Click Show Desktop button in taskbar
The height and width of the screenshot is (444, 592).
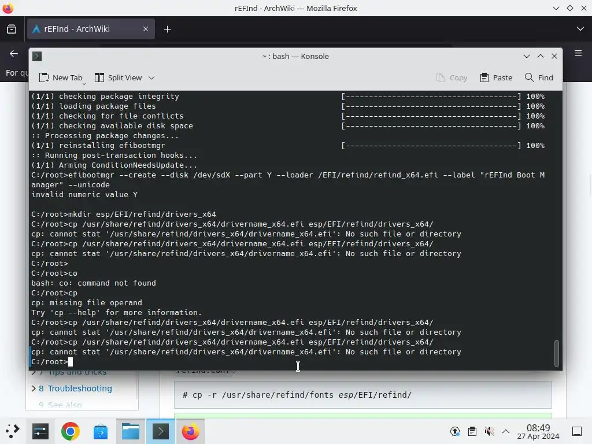(x=577, y=431)
